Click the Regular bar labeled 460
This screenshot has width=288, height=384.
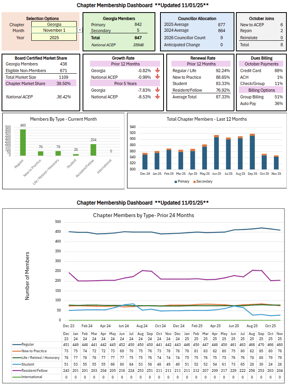pyautogui.click(x=23, y=143)
